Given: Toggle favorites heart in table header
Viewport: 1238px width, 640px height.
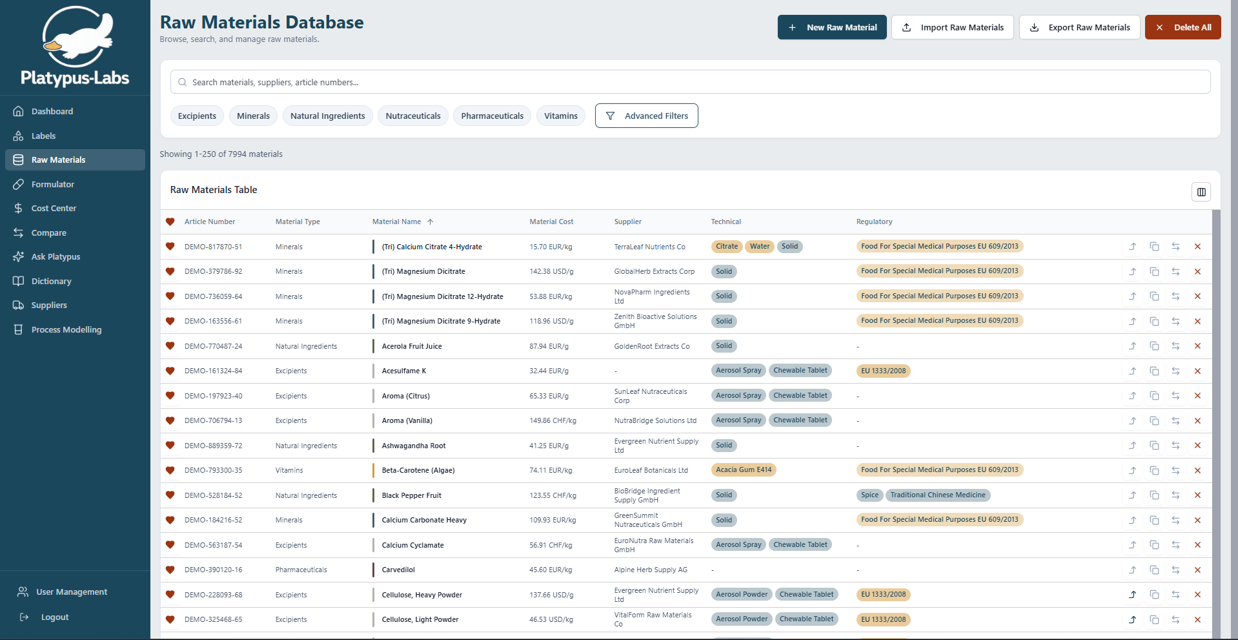Looking at the screenshot, I should coord(170,222).
